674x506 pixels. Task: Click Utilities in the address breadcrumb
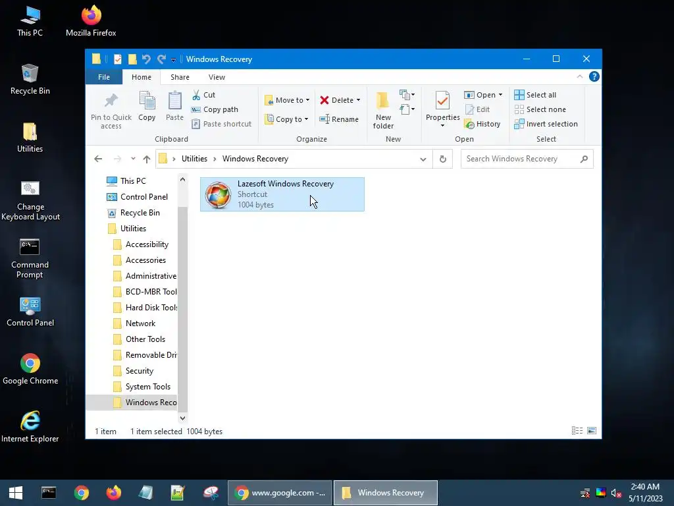pos(194,159)
